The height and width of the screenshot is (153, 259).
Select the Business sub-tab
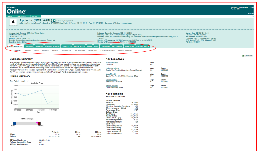tap(46, 50)
